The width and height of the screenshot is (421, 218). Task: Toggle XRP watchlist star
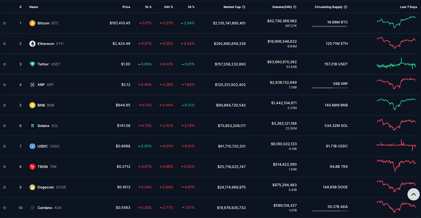coord(4,85)
